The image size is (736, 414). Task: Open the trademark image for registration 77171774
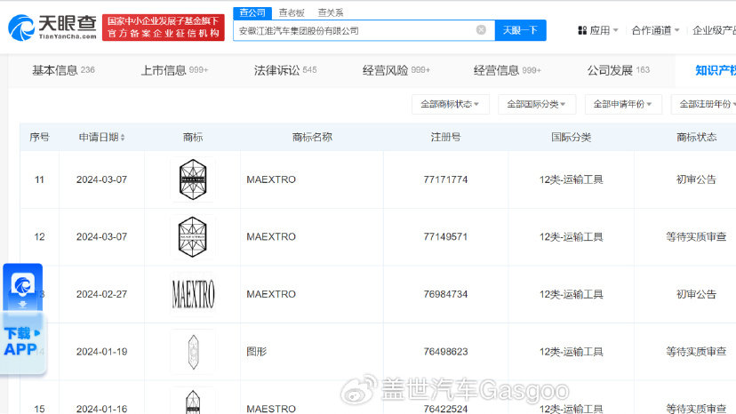click(x=193, y=179)
